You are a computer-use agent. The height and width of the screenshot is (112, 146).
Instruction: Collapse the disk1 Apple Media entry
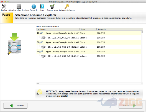click(38, 33)
